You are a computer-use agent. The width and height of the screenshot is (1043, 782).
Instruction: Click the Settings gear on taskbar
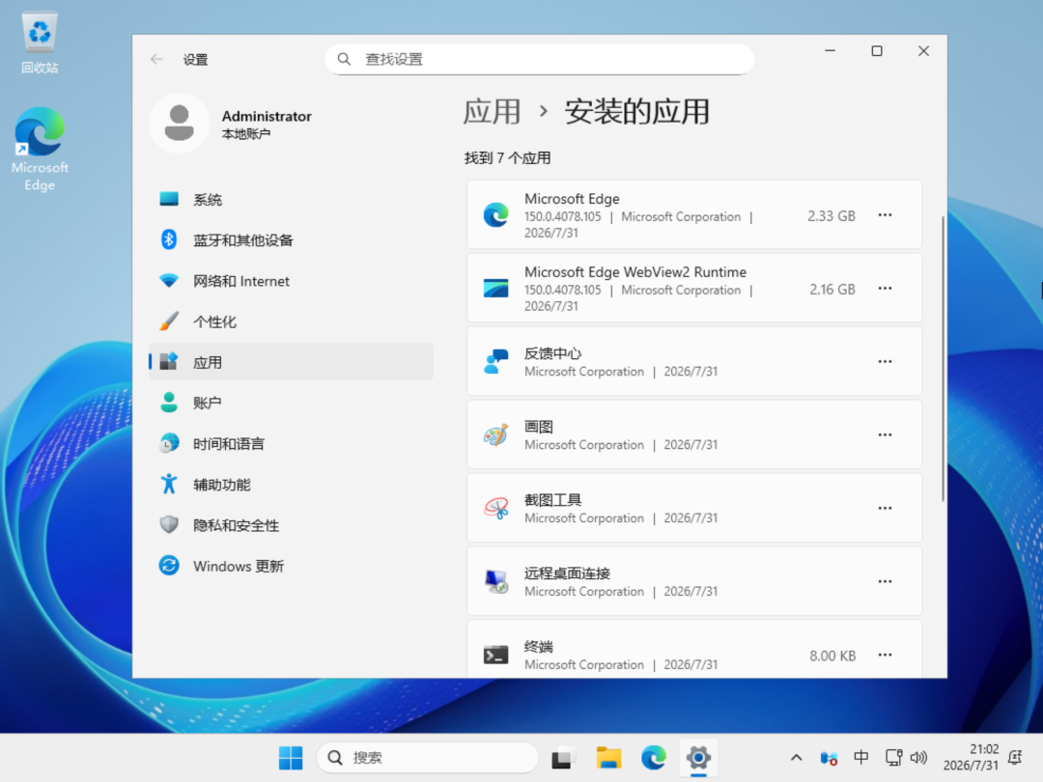[x=698, y=758]
